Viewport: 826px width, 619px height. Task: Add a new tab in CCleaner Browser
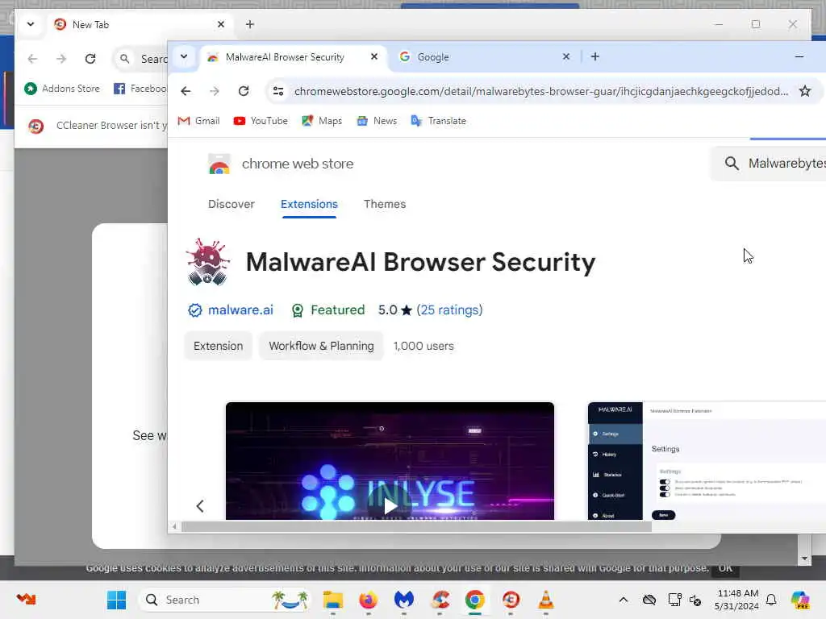[x=250, y=24]
